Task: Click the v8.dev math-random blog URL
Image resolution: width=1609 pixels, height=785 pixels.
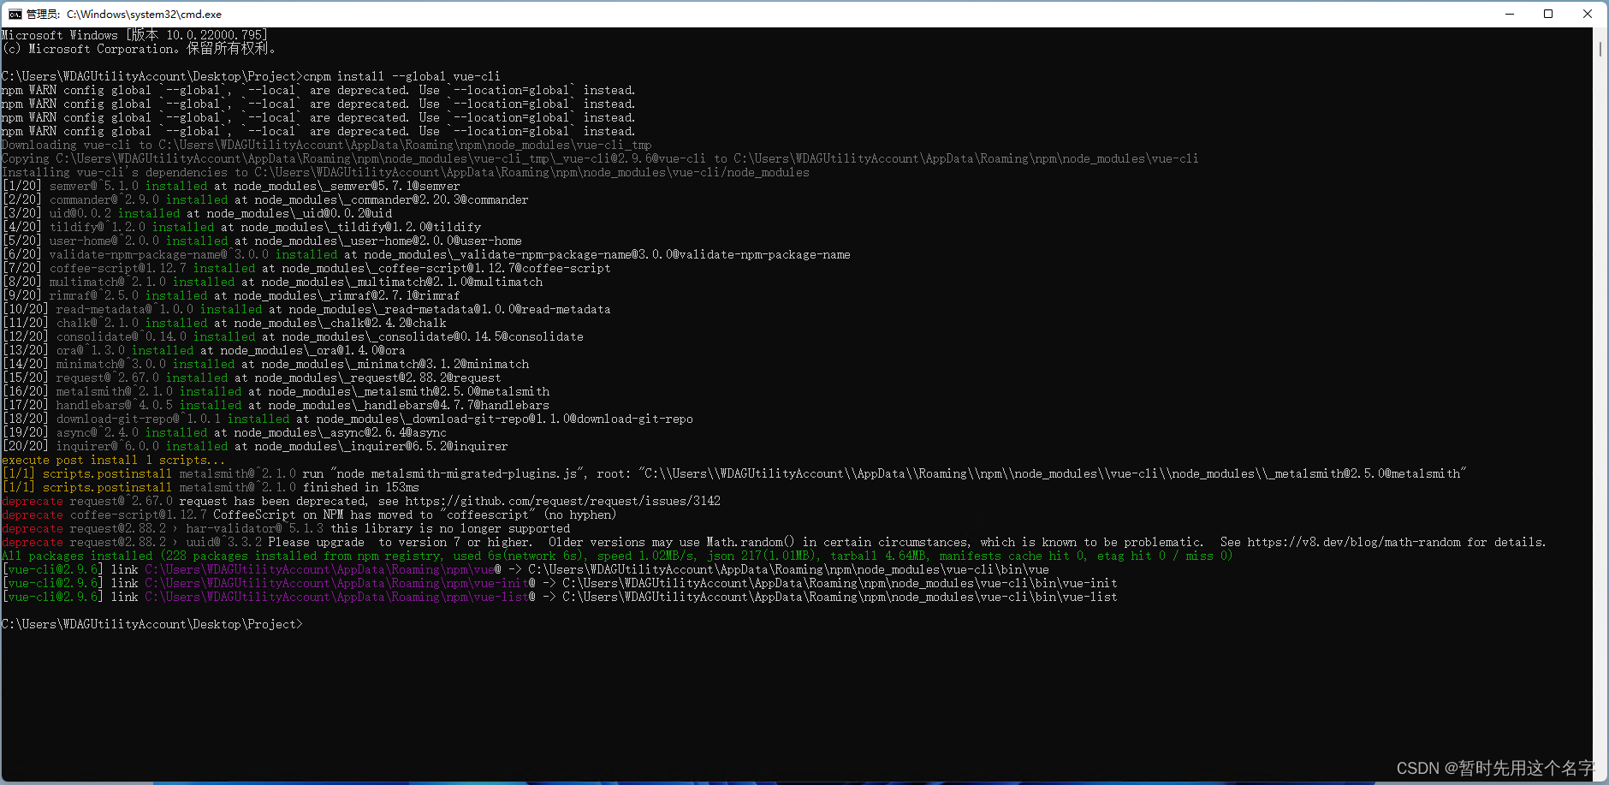Action: pyautogui.click(x=1353, y=542)
